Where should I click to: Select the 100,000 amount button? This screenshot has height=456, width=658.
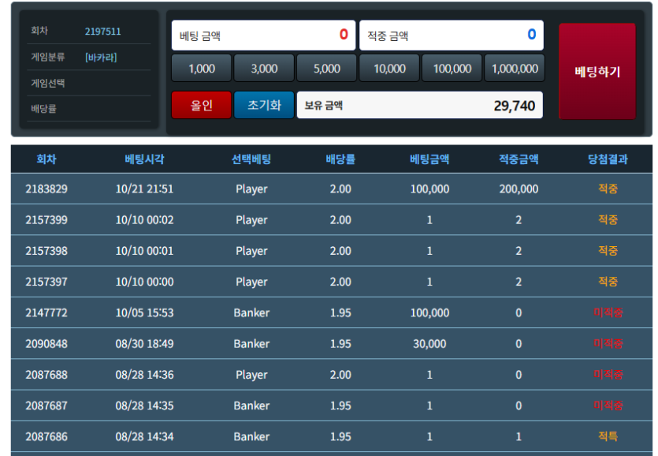(x=452, y=68)
